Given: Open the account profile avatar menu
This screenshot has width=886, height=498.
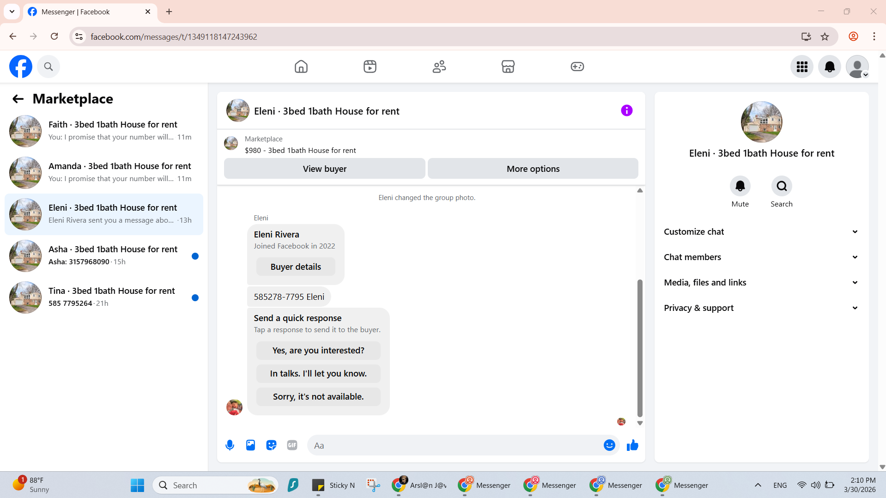Looking at the screenshot, I should [857, 67].
